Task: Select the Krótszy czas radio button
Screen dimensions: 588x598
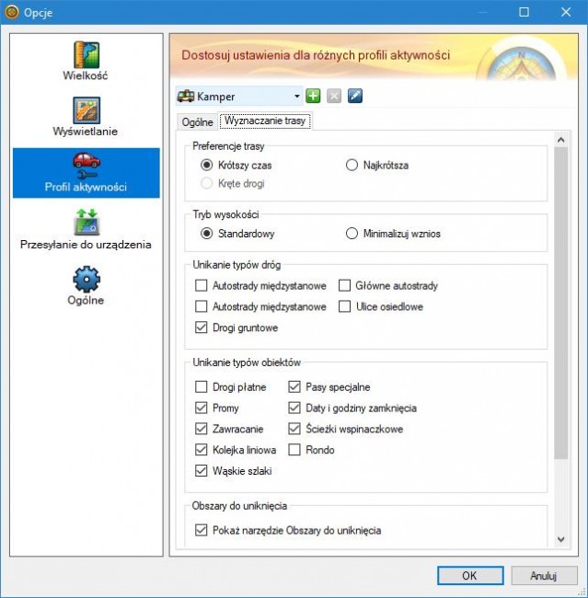Action: pos(206,165)
